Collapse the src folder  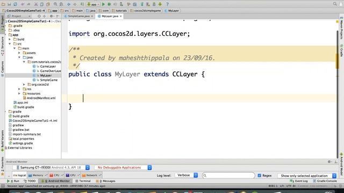click(10, 44)
